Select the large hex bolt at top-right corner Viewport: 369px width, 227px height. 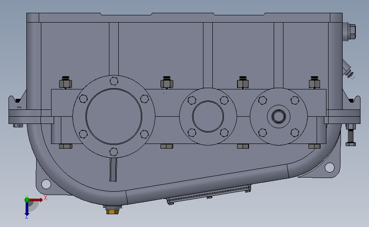click(352, 32)
